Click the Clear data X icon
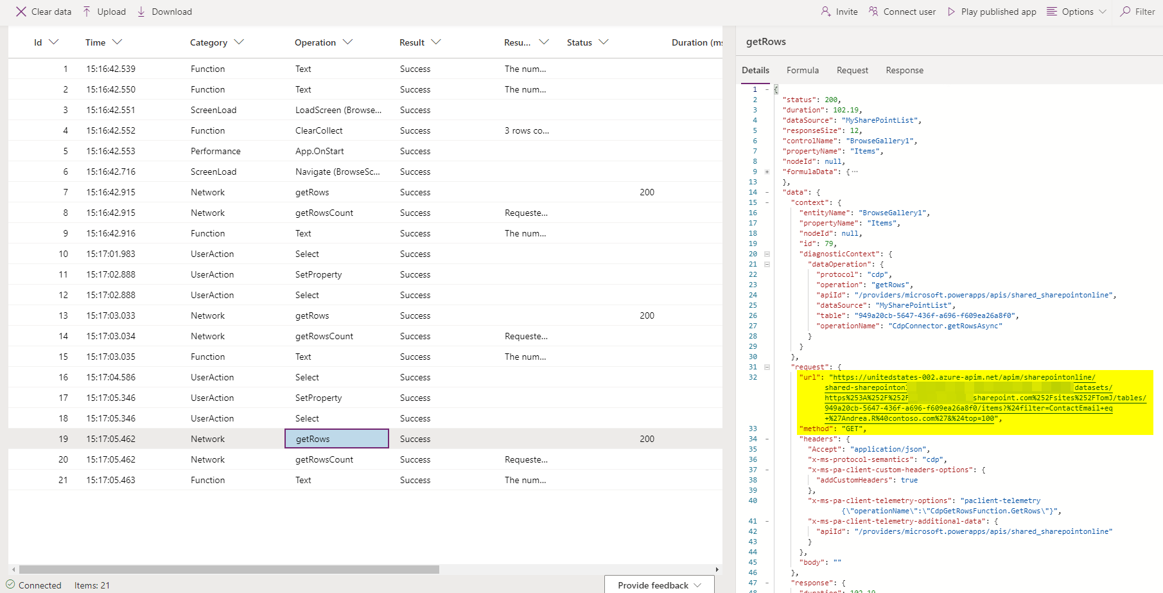Viewport: 1163px width, 593px height. (x=21, y=12)
